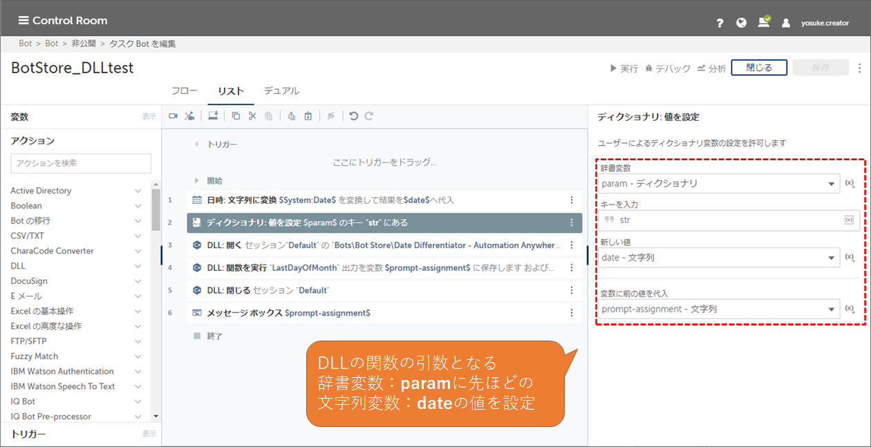Screen dimensions: 871x447
Task: Click the 保存 button
Action: pyautogui.click(x=821, y=68)
